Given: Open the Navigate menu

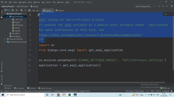Looking at the screenshot, I should (x=22, y=2).
